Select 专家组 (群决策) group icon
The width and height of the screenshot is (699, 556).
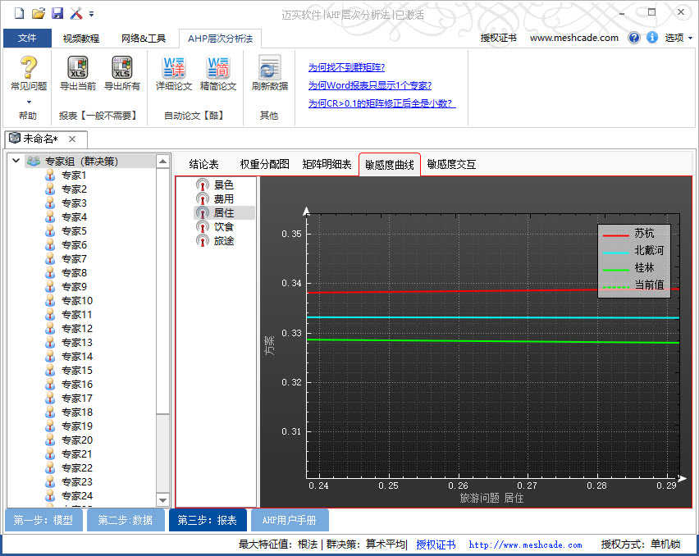[x=34, y=161]
